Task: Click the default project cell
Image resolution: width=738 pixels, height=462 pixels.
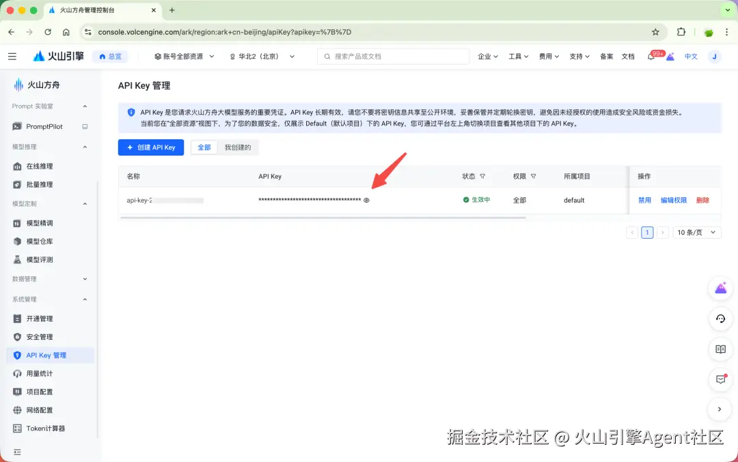Action: (574, 200)
